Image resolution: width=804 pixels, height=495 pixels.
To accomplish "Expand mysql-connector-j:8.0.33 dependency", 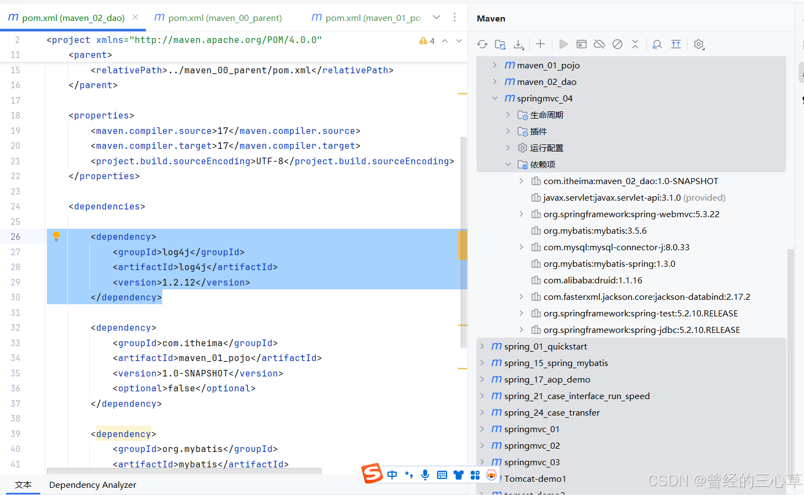I will 521,247.
